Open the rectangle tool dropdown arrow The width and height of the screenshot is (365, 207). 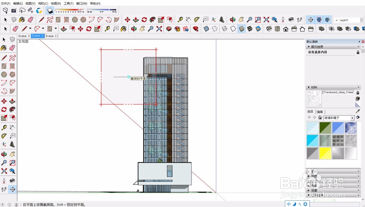(55, 29)
